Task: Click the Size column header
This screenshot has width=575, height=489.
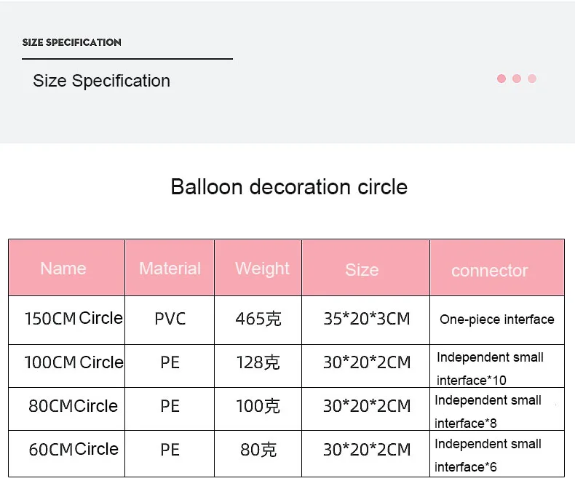Action: pyautogui.click(x=362, y=270)
